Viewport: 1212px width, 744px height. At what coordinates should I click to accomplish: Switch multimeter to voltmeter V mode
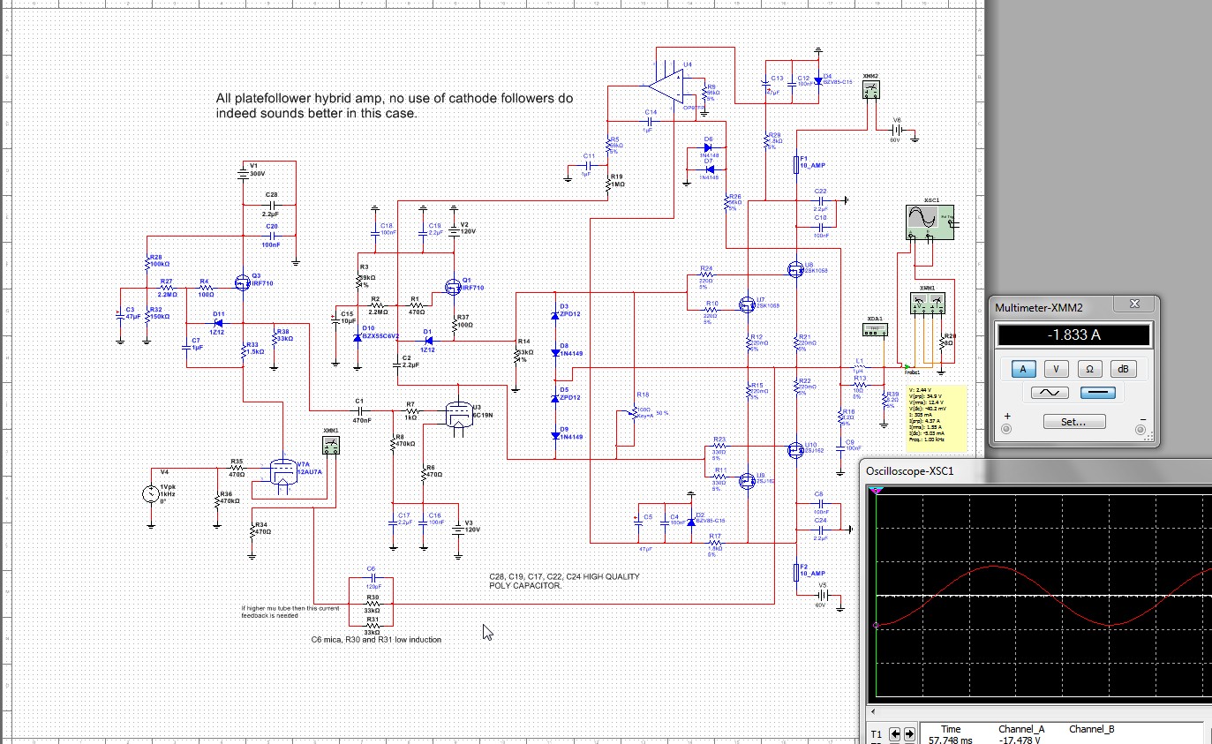[x=1057, y=370]
